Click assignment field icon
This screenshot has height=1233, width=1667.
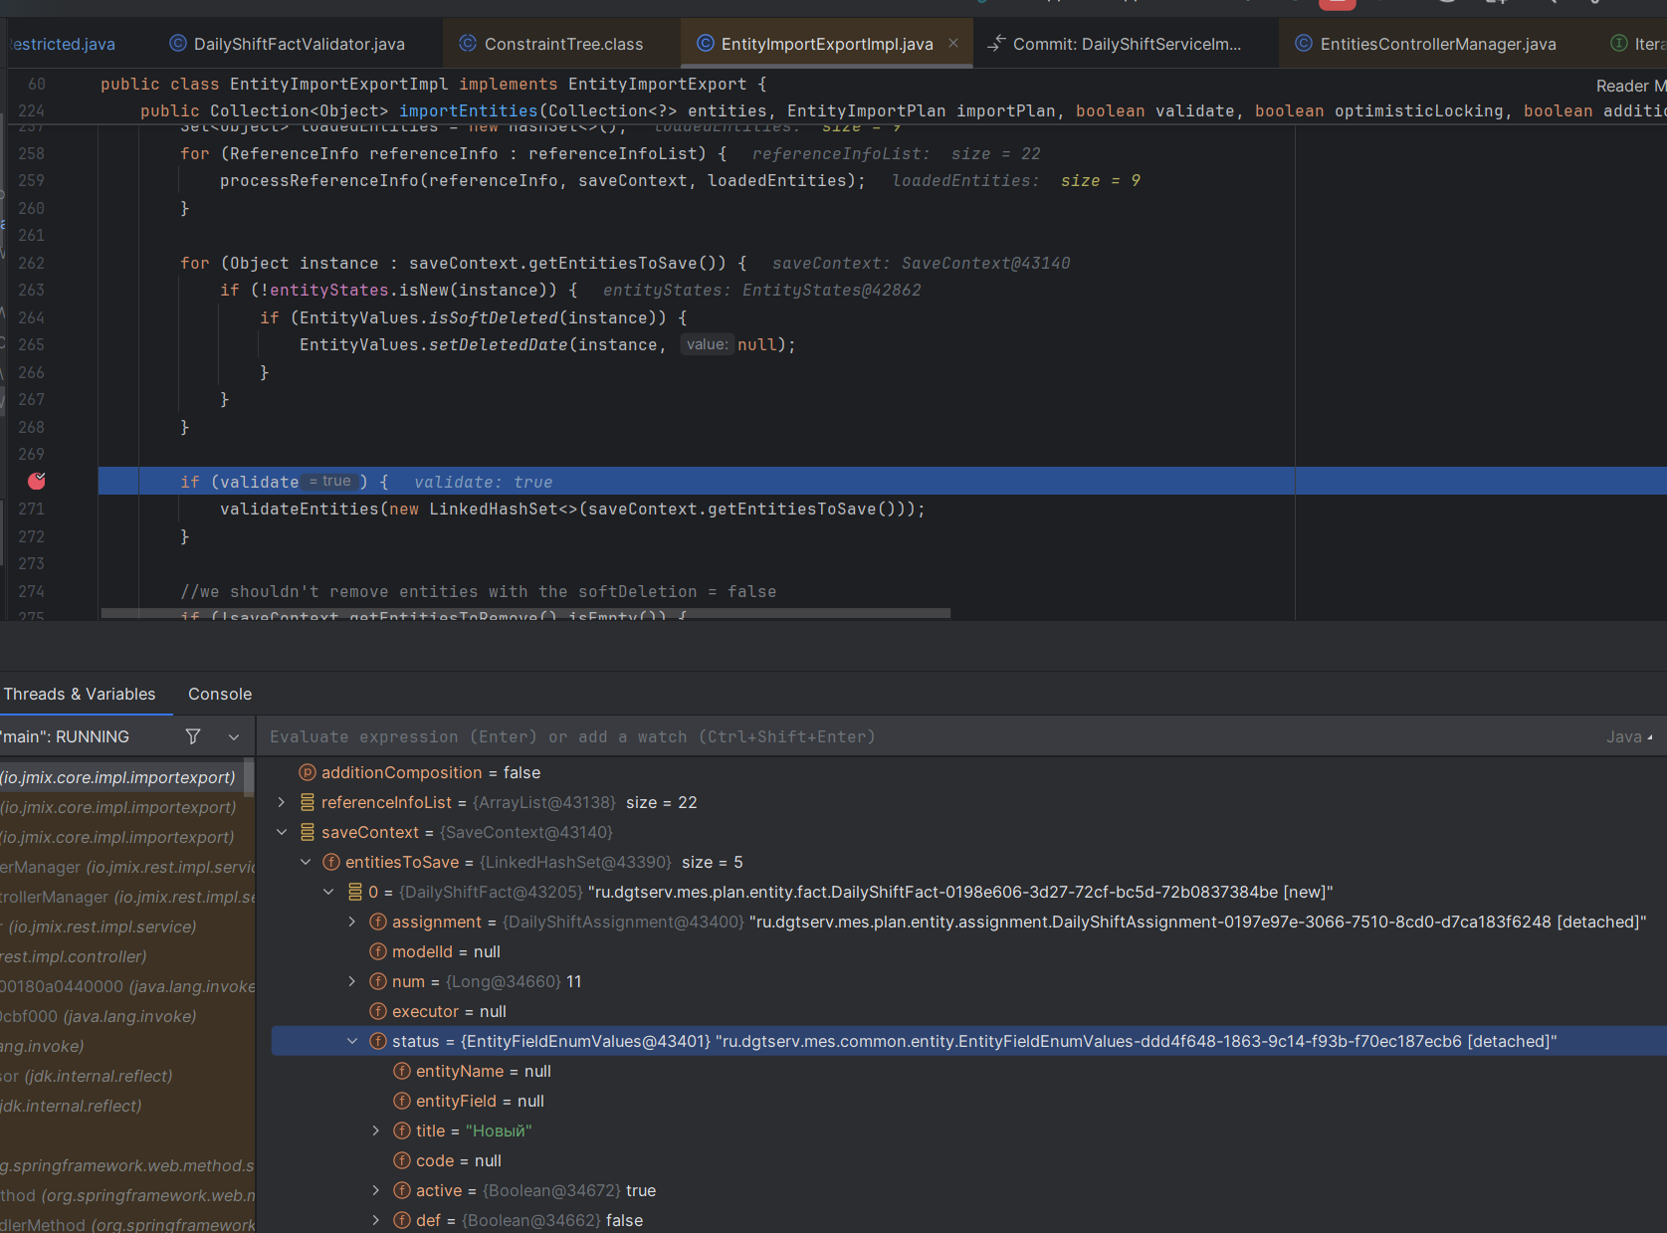(378, 922)
